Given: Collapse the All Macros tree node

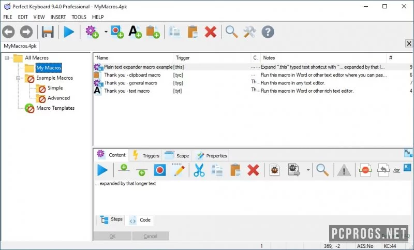Looking at the screenshot, I should coord(7,58).
